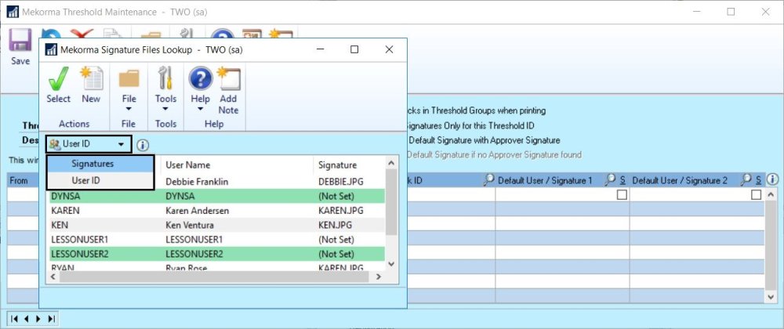784x329 pixels.
Task: Click the Add Note icon
Action: [x=228, y=79]
